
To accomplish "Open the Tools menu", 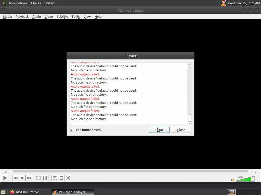I will [x=75, y=17].
